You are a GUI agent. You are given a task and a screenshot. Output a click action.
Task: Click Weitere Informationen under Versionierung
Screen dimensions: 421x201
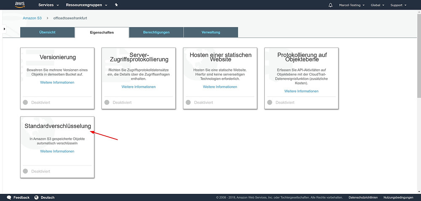point(57,82)
